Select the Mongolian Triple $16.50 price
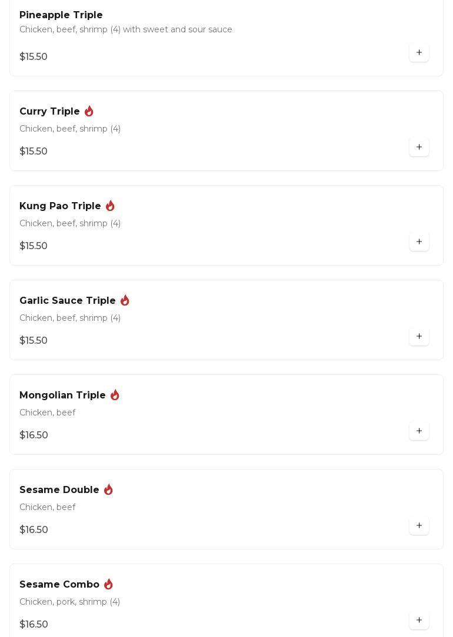 [34, 435]
